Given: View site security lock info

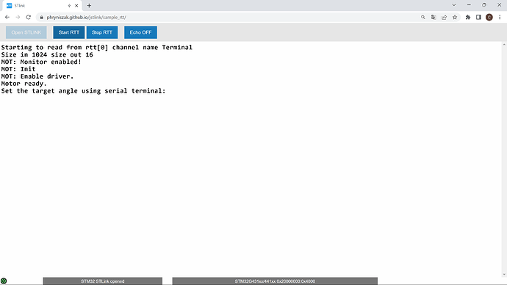Looking at the screenshot, I should pyautogui.click(x=41, y=17).
